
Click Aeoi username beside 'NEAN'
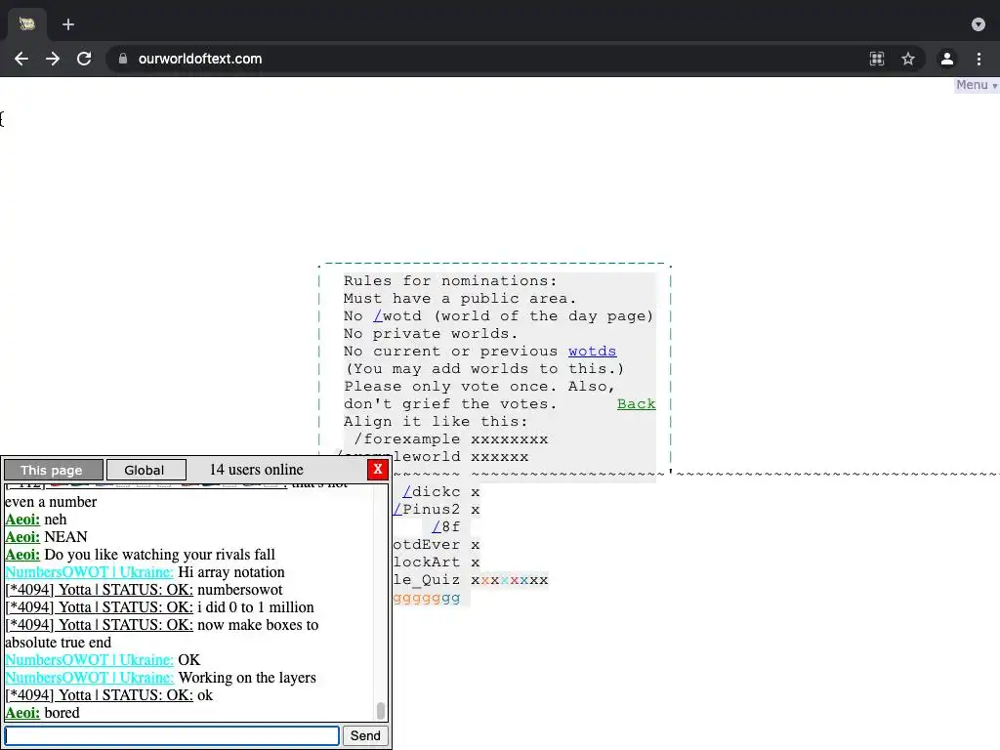pyautogui.click(x=22, y=537)
